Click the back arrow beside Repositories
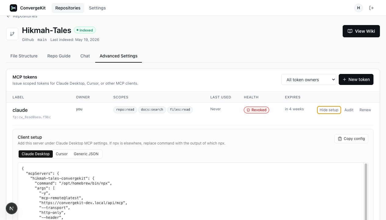The width and height of the screenshot is (386, 220). point(8,16)
